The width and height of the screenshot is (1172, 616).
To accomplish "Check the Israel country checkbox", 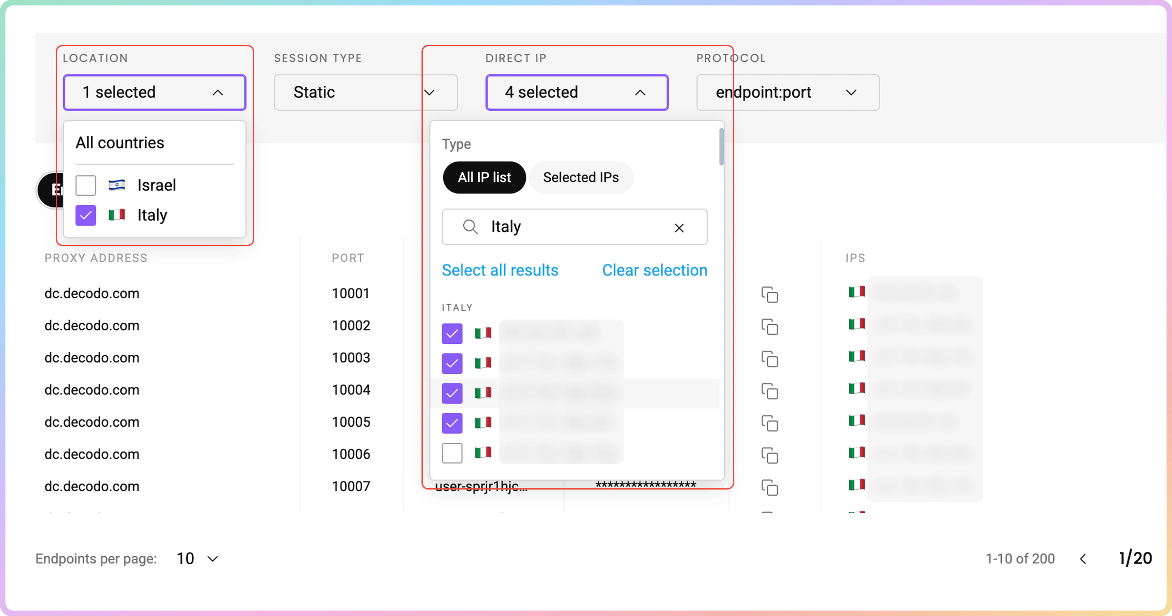I will (86, 185).
